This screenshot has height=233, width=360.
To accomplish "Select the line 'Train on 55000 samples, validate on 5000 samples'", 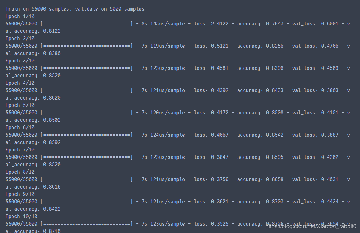I will (75, 9).
